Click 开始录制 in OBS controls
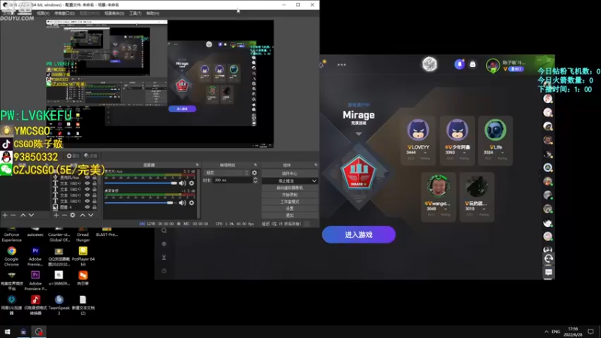 [x=290, y=195]
